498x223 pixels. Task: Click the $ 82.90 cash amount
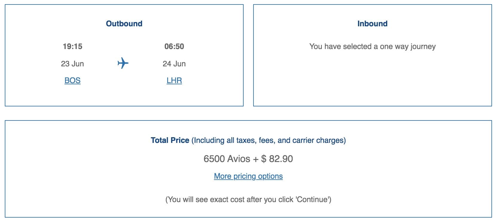coord(278,158)
